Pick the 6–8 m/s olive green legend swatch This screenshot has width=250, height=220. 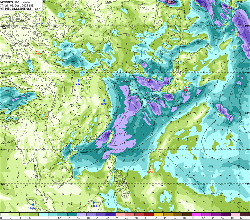coord(34,214)
